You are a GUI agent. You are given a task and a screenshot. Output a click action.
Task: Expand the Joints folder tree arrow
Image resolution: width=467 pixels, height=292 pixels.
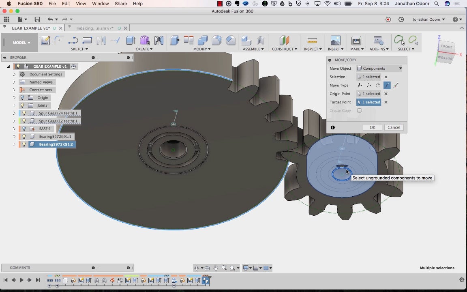point(14,105)
